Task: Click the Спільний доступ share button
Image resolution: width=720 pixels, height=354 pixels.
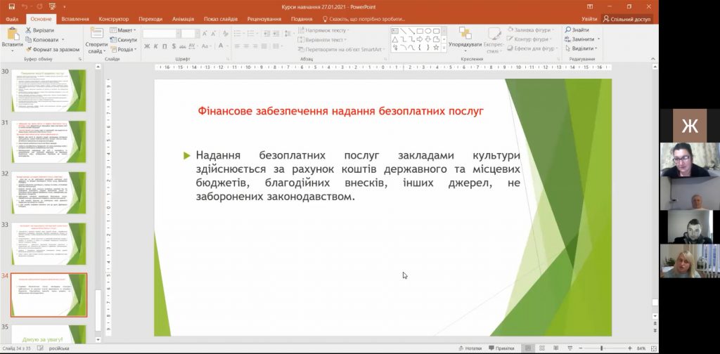Action: [626, 19]
